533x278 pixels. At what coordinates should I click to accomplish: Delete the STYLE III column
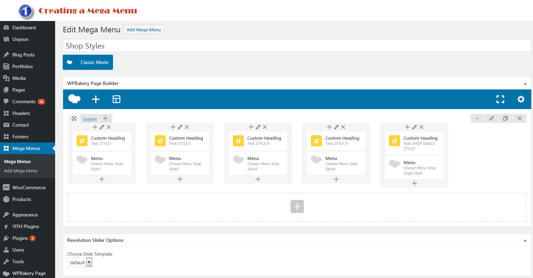click(x=265, y=127)
